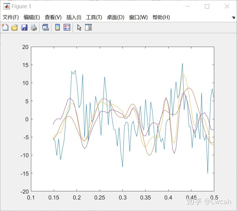
Task: Click the MATLAB logo in the title bar
Action: coord(6,6)
